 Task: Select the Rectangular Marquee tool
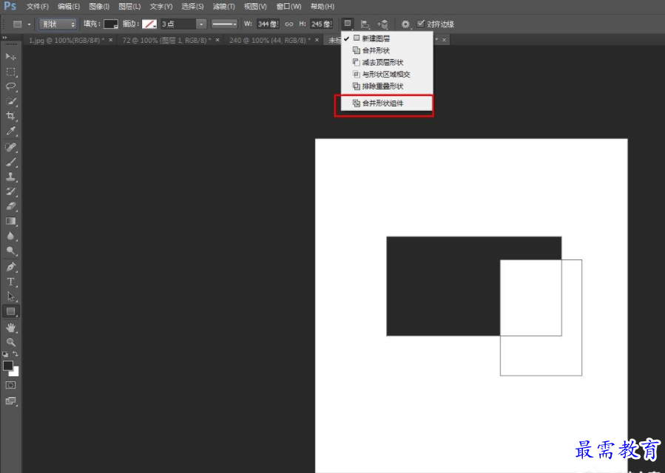(x=11, y=72)
